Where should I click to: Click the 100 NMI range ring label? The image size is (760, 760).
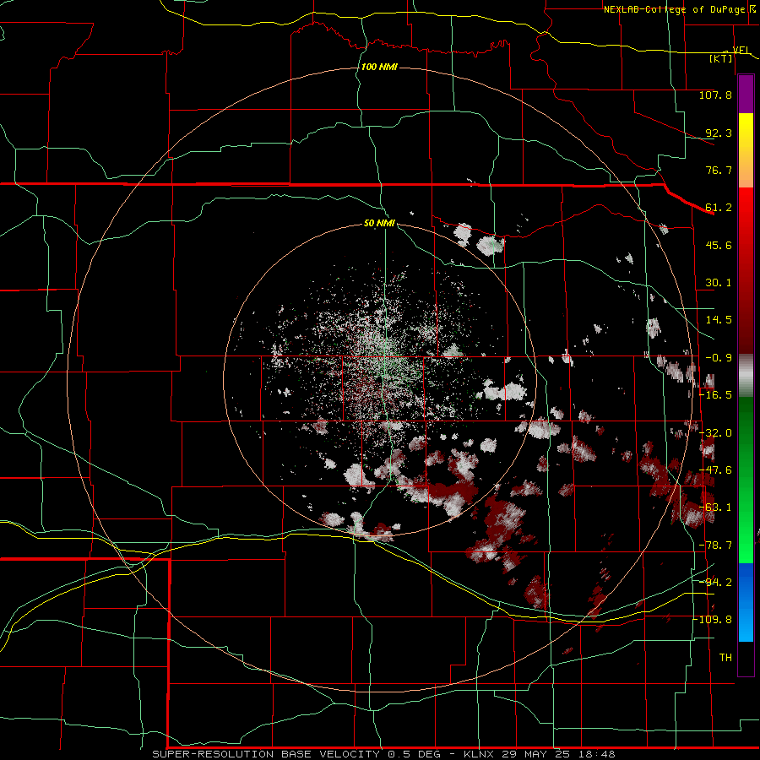[379, 67]
